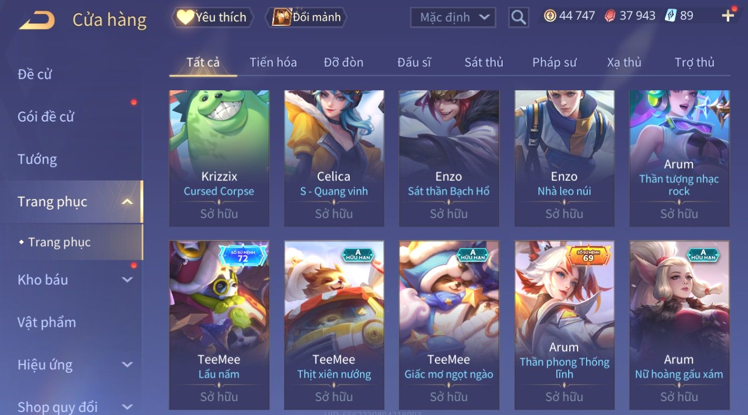
Task: Tap the plus icon to add currency
Action: click(728, 16)
